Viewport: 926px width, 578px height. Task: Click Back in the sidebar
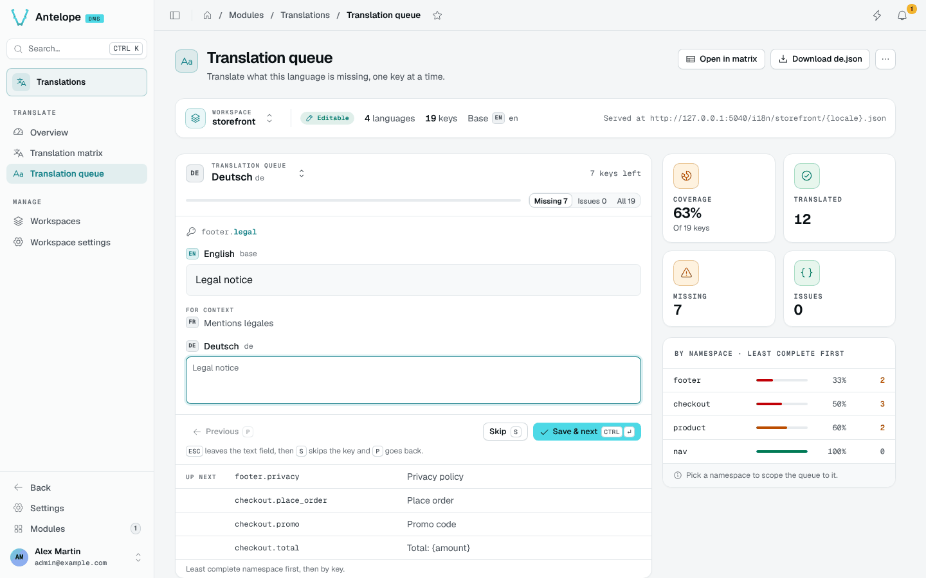pos(77,487)
